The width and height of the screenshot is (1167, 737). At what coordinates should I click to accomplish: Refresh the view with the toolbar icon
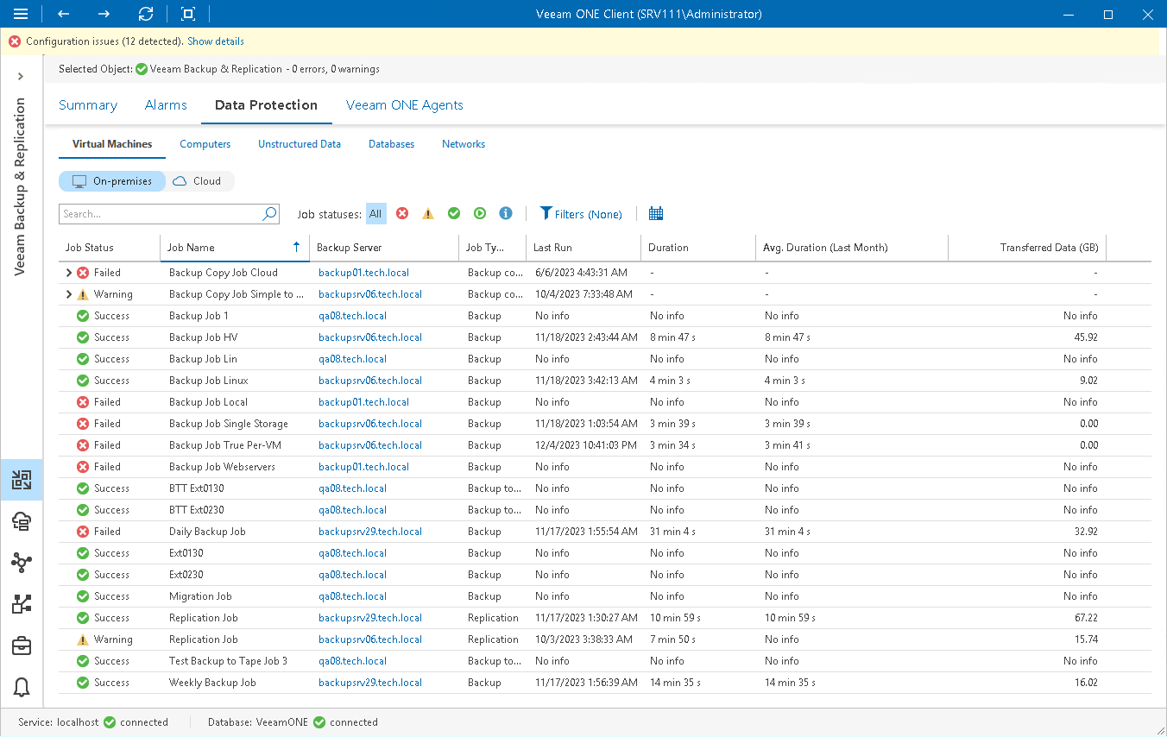click(x=146, y=14)
